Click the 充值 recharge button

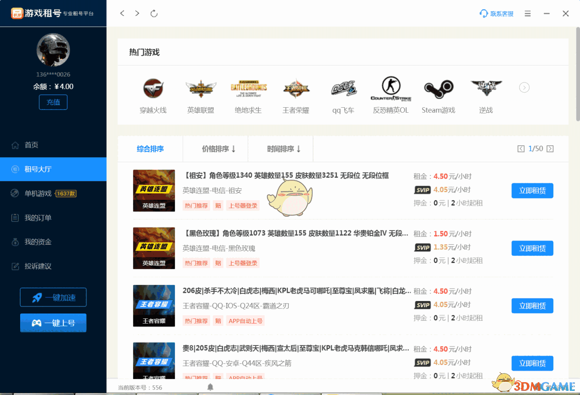pos(53,102)
